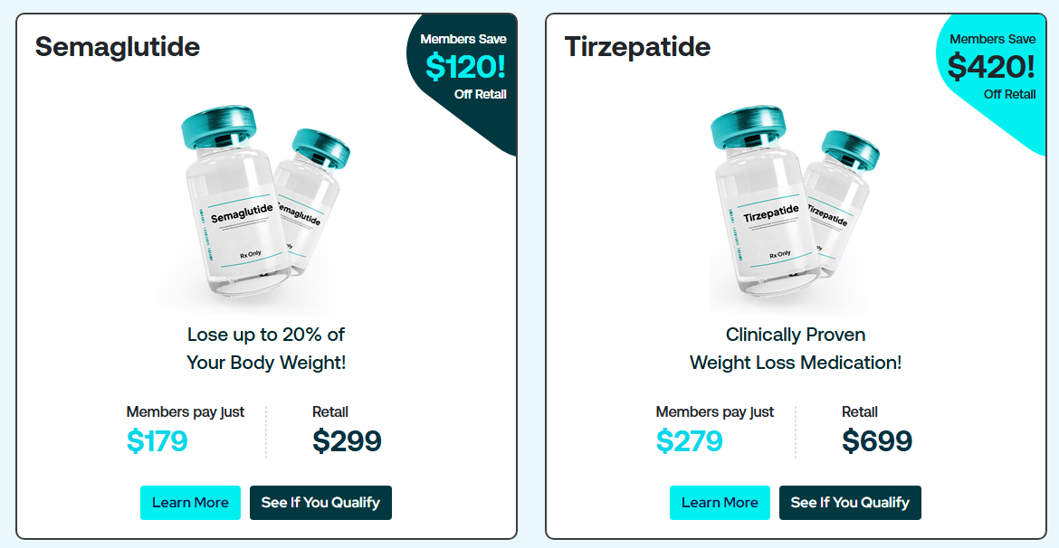Click the $699 retail price
Viewport: 1059px width, 548px height.
[x=877, y=441]
